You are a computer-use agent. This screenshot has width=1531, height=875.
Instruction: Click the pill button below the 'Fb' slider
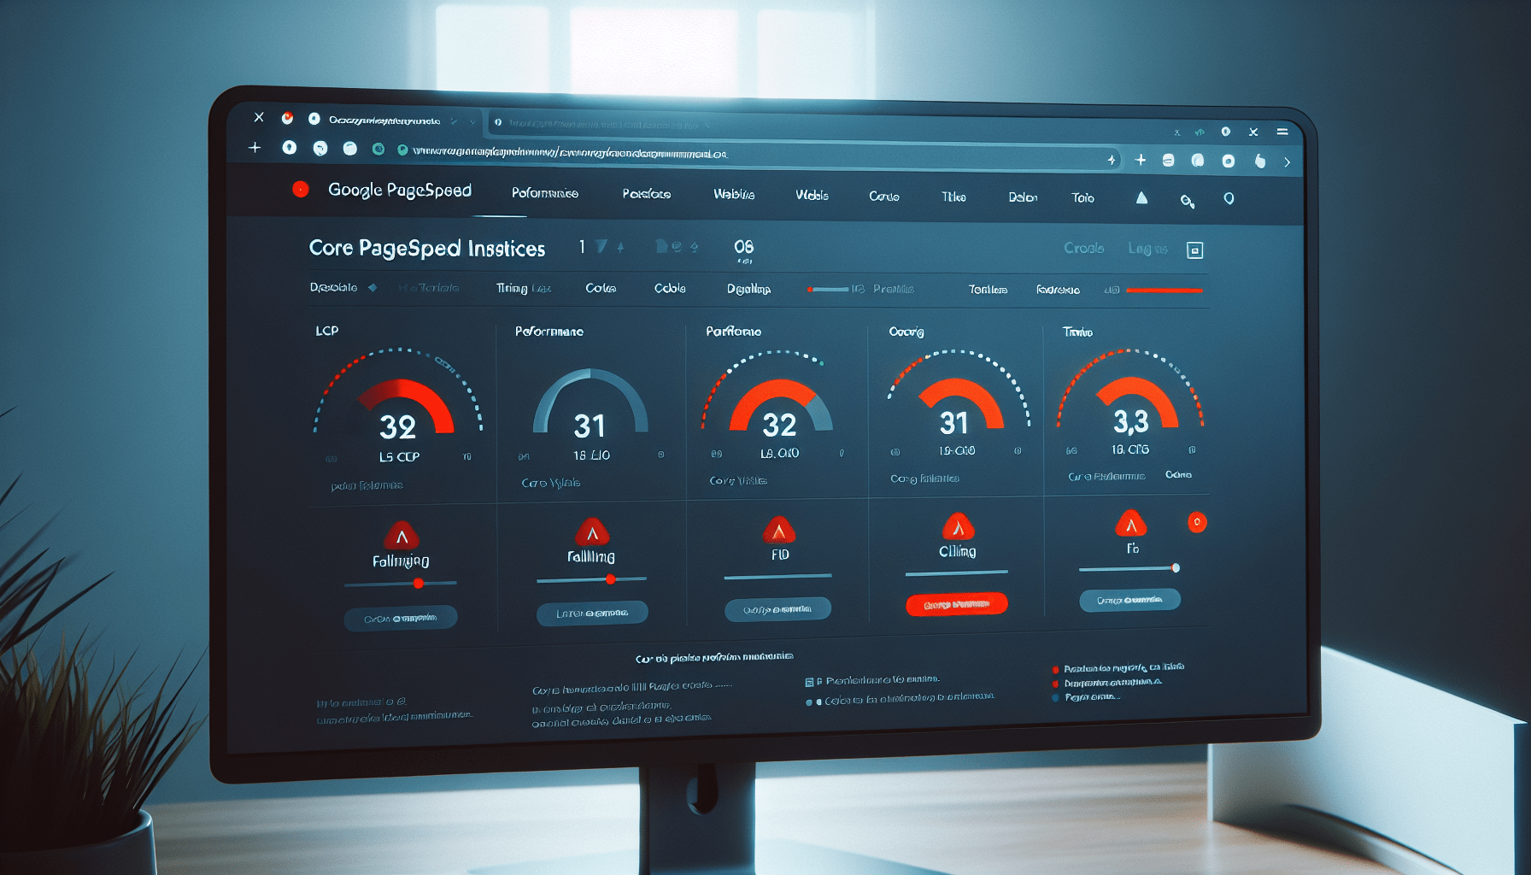1129,600
